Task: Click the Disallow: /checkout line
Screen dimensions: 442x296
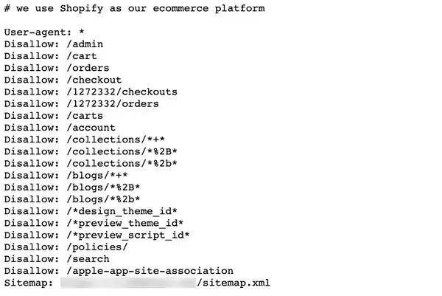Action: [63, 80]
